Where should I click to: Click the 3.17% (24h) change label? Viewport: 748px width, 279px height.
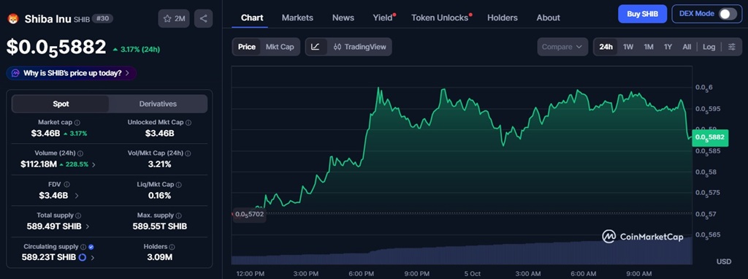pos(136,49)
